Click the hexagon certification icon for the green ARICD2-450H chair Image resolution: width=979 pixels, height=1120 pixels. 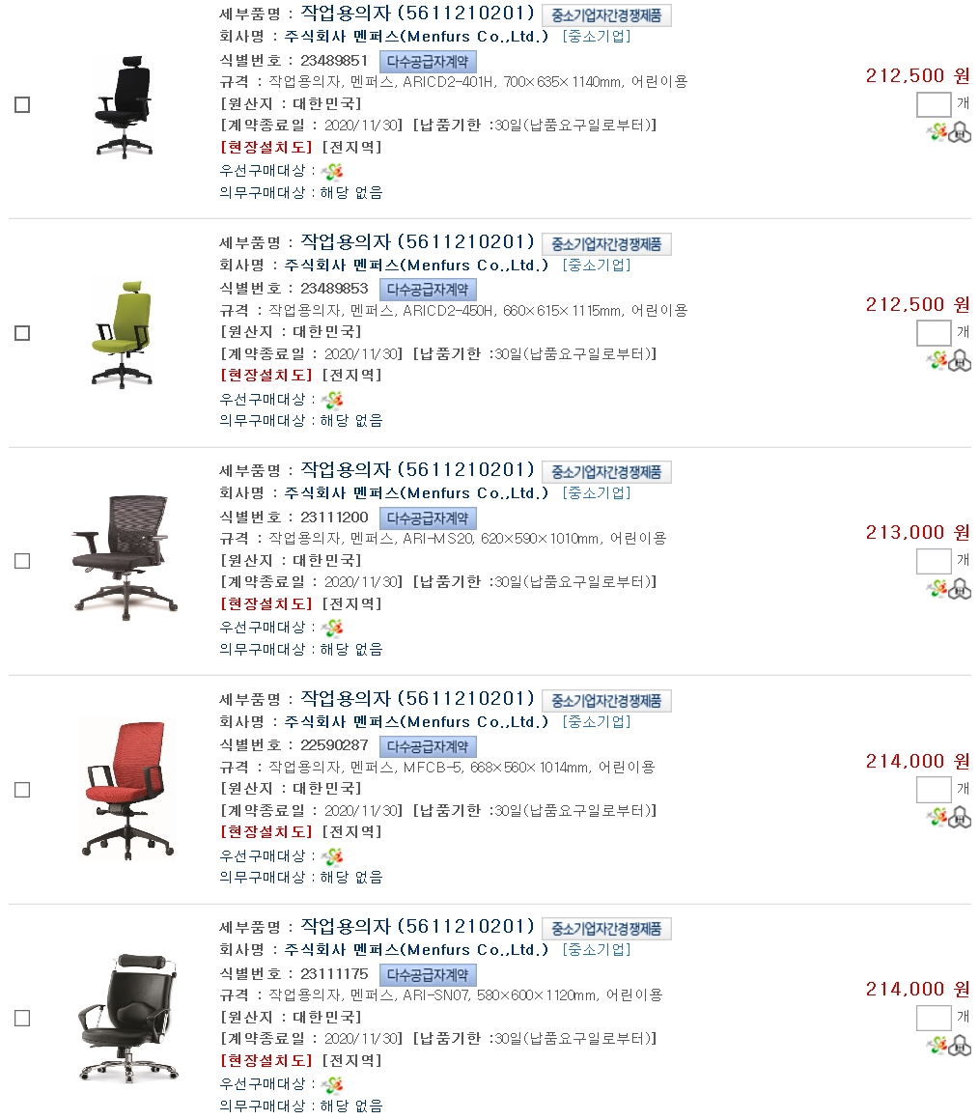point(960,361)
